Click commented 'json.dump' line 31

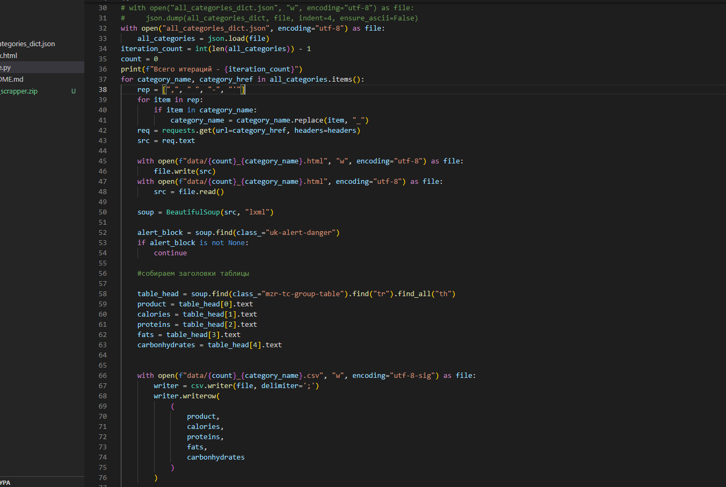point(270,18)
